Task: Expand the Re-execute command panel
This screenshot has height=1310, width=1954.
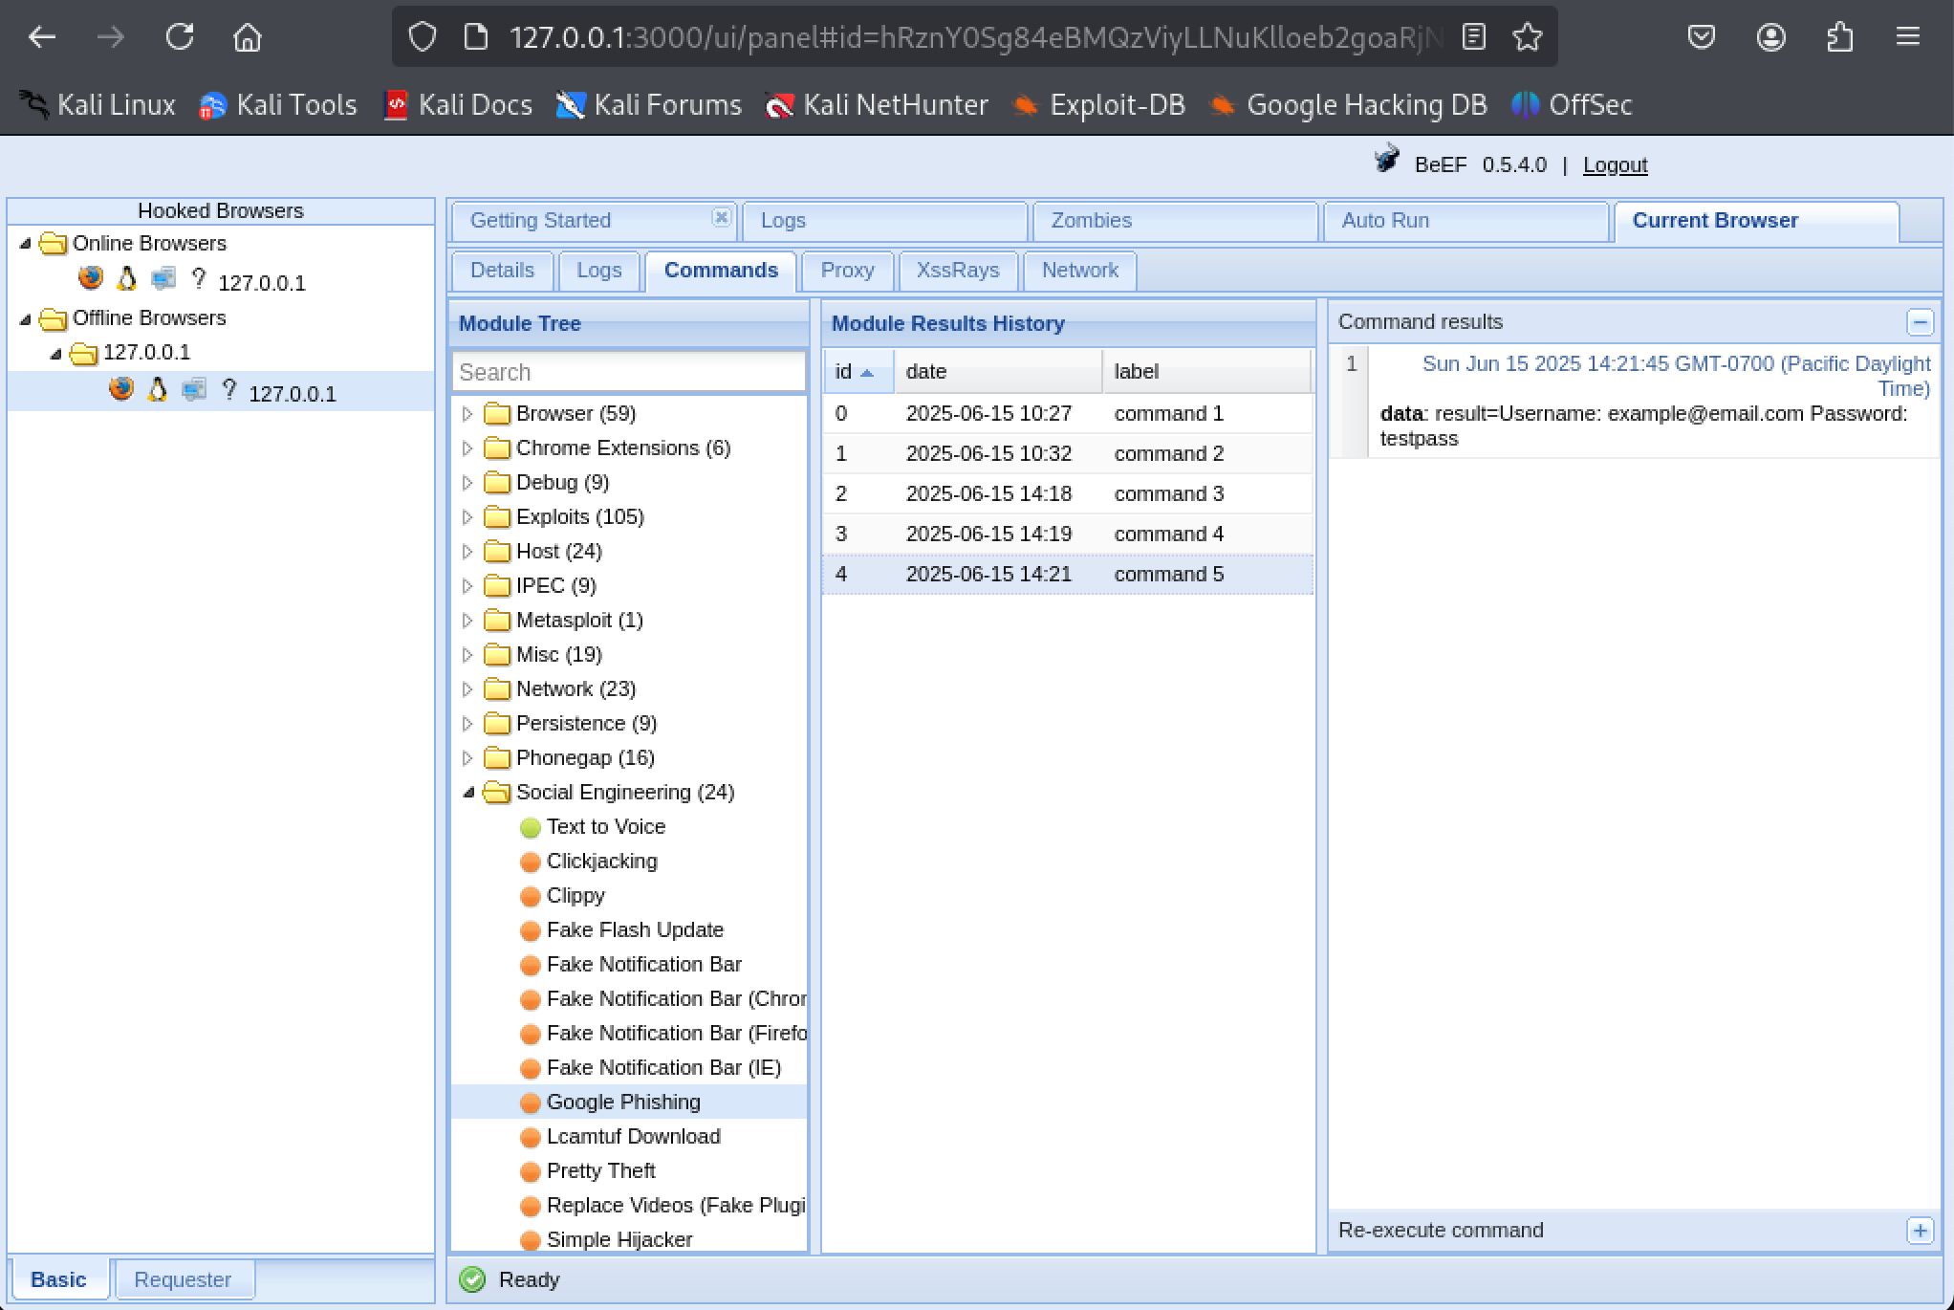Action: tap(1920, 1231)
